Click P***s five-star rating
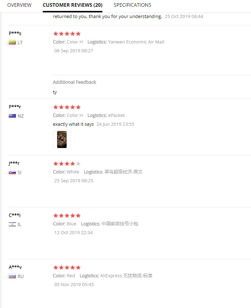Screen dimensions: 251x308 tap(67, 34)
